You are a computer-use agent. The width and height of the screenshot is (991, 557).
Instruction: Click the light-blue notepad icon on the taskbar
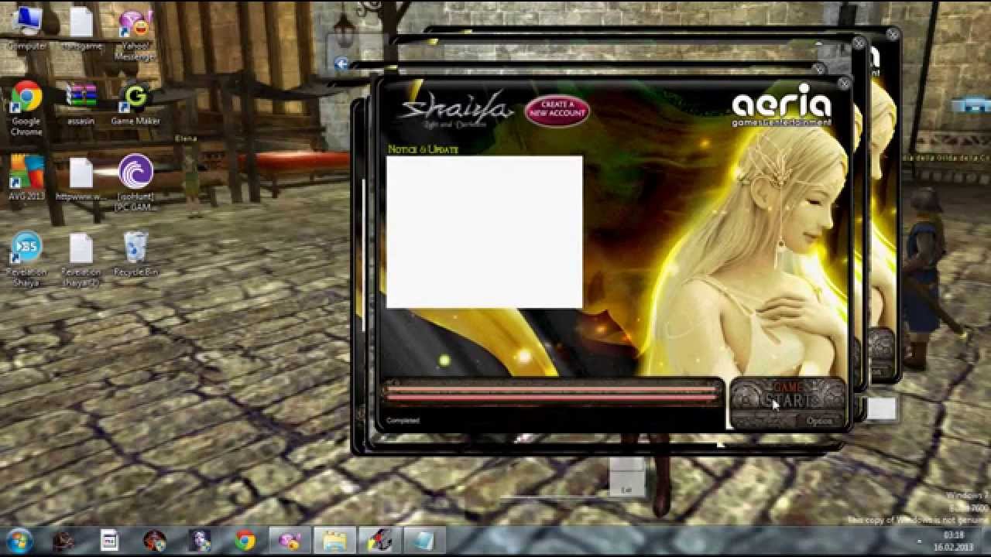click(x=424, y=541)
